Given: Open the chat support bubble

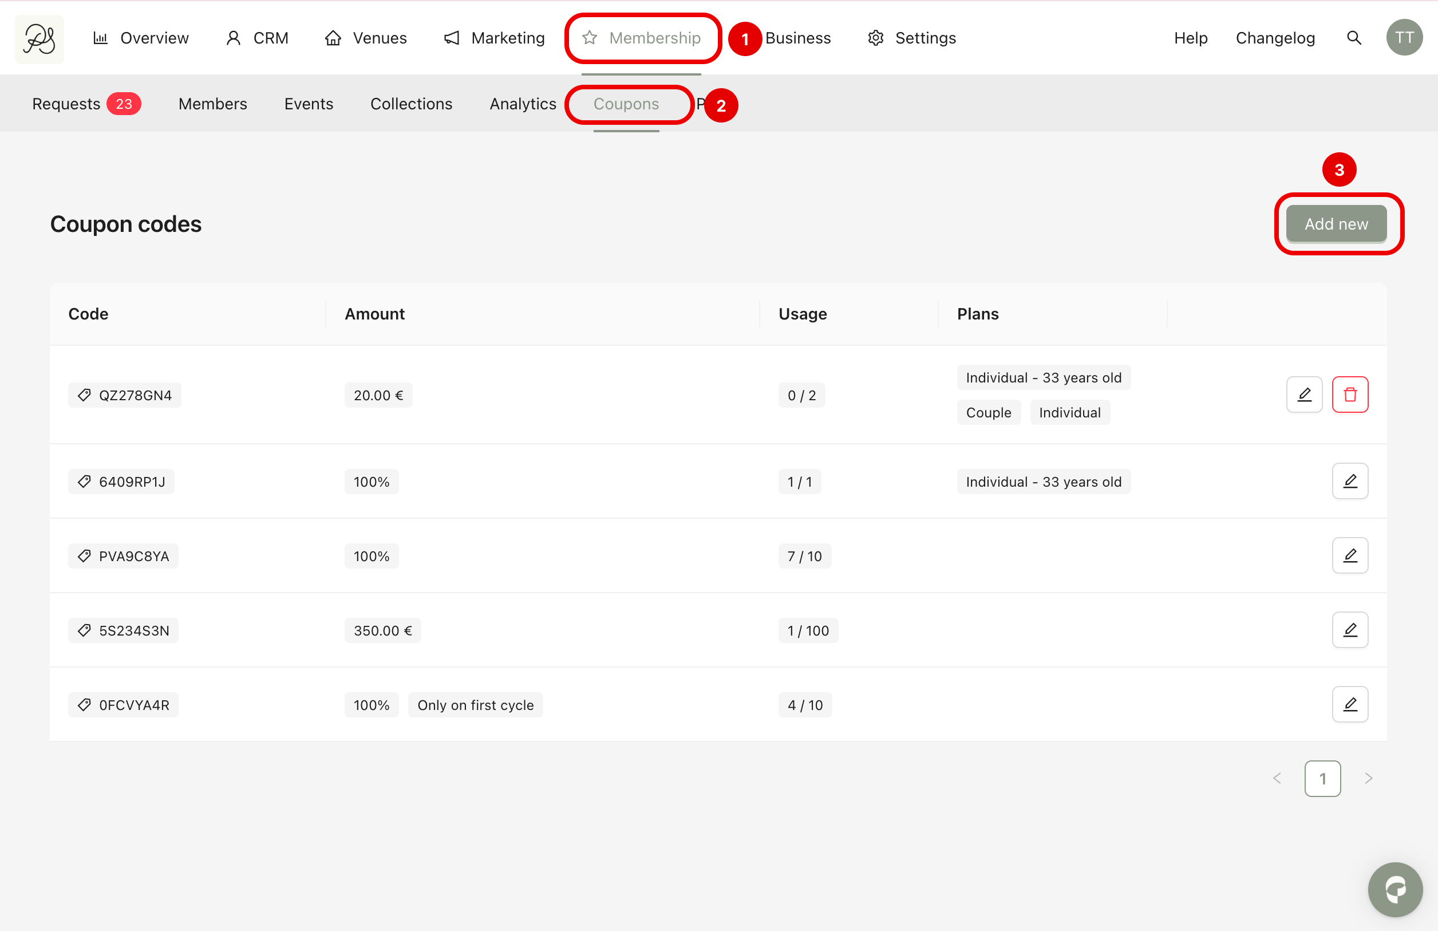Looking at the screenshot, I should (1394, 889).
